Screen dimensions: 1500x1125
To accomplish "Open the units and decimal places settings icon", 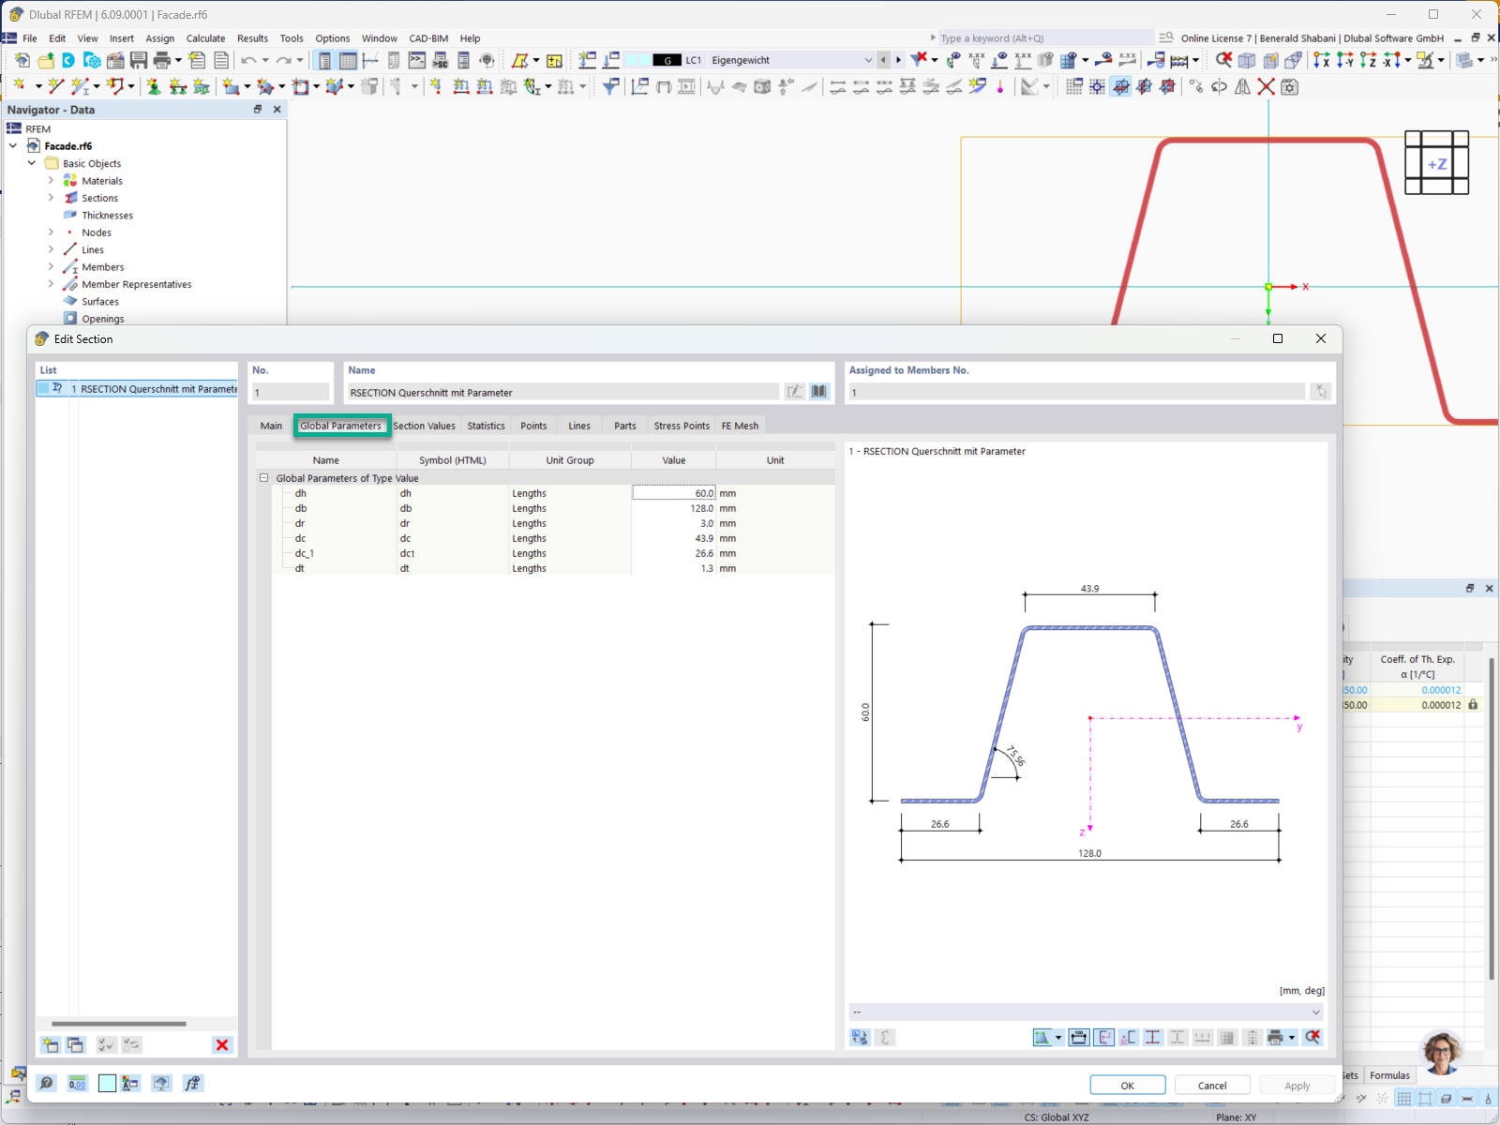I will tap(76, 1083).
